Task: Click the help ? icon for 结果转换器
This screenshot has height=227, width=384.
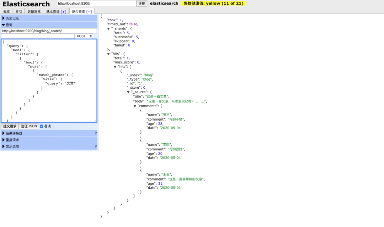Action: click(96, 133)
